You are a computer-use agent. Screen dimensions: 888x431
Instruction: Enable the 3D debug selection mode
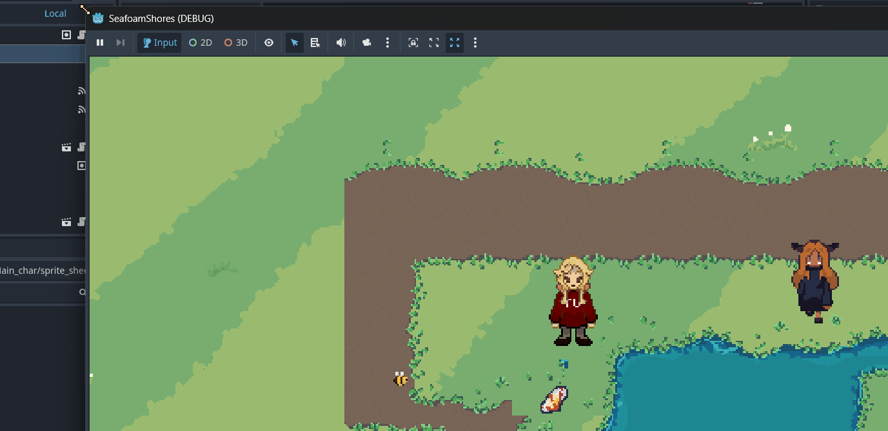(235, 43)
